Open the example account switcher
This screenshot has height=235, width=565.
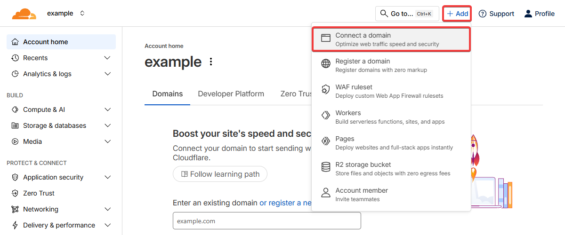pos(66,14)
